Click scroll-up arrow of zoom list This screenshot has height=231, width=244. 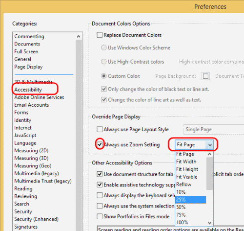[x=210, y=154]
